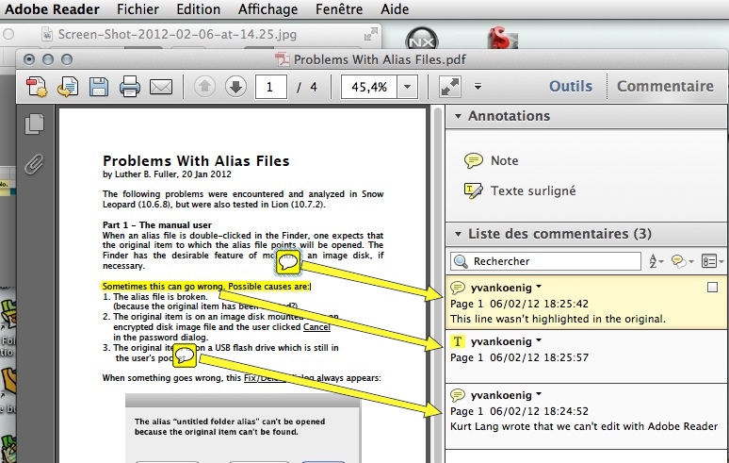Select the comment dated 18:24:52
729x463 pixels.
pos(586,417)
